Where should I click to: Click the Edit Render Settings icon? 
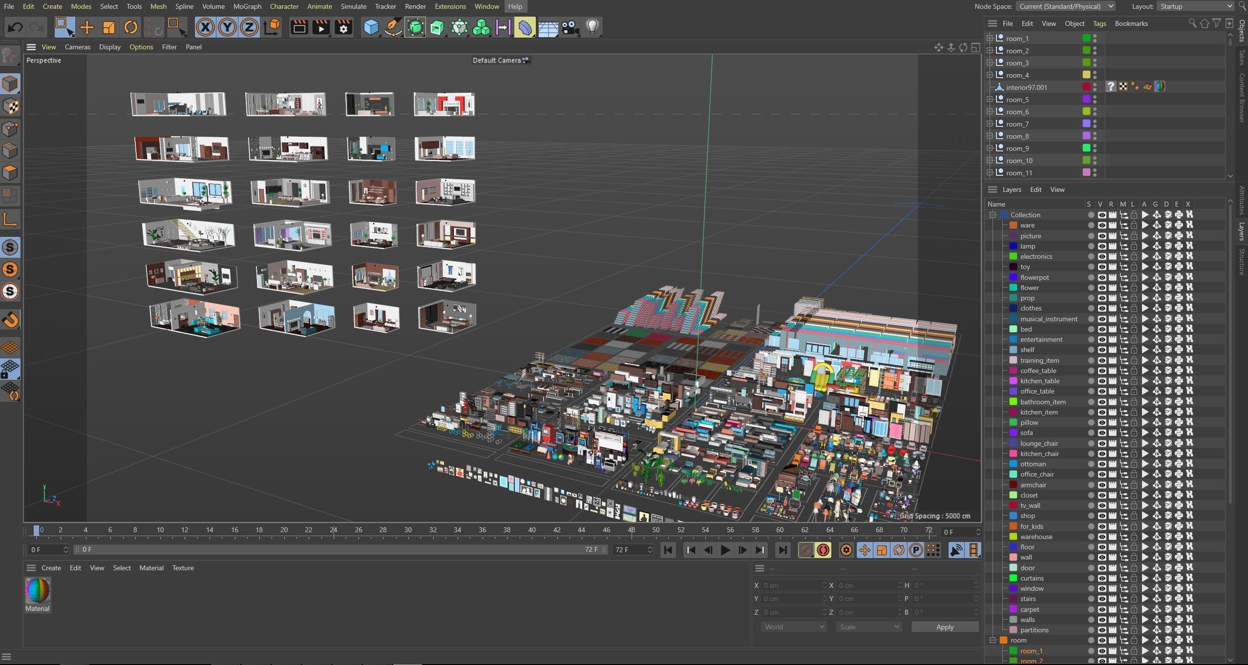coord(343,27)
